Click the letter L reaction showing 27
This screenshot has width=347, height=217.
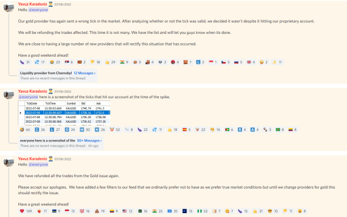pos(55,130)
